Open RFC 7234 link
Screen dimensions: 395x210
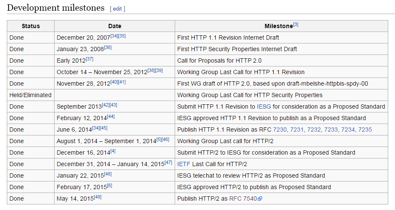[x=348, y=129]
